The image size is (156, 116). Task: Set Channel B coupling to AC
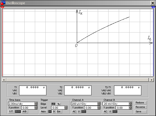coord(106,112)
